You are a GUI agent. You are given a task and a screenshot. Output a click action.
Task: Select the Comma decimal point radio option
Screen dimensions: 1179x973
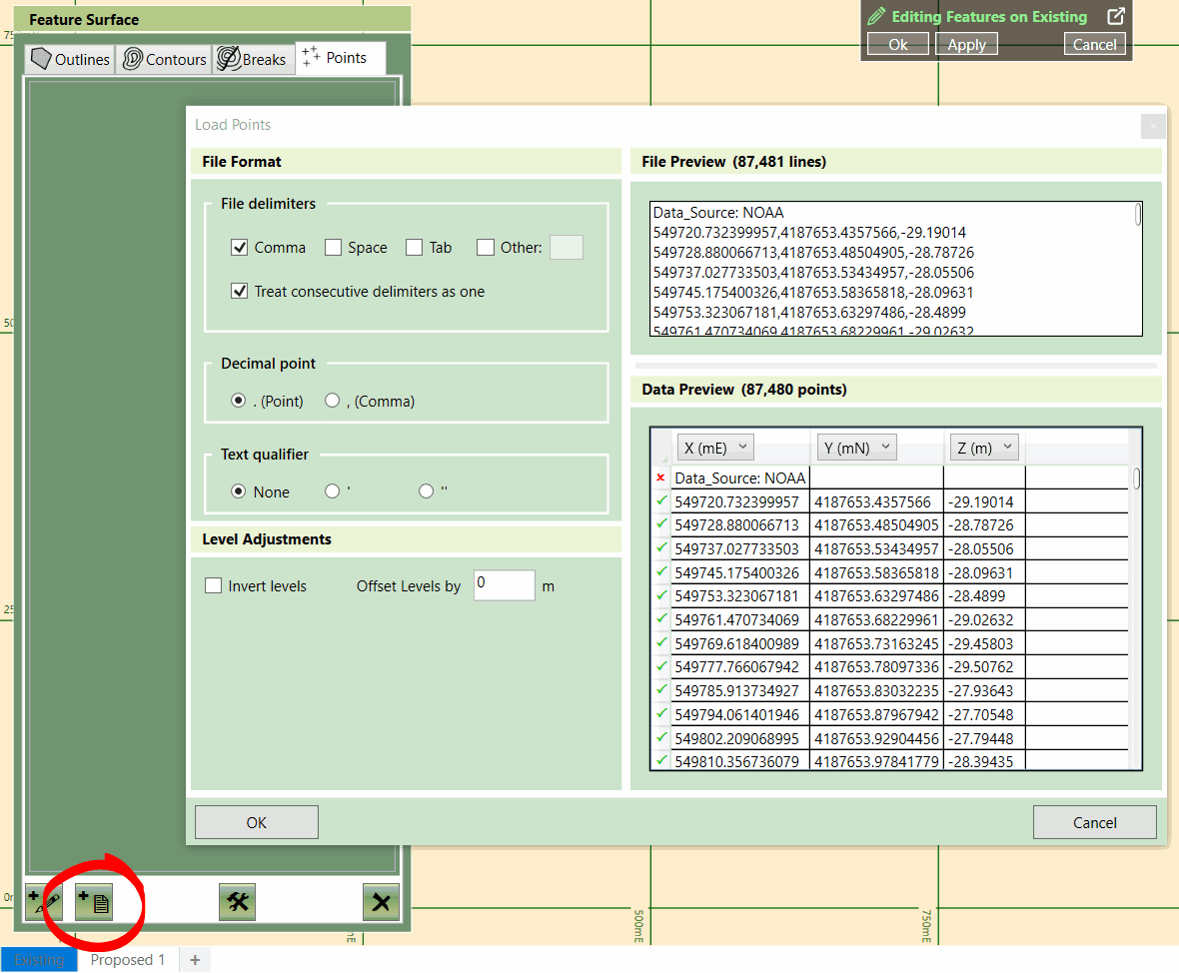point(333,401)
